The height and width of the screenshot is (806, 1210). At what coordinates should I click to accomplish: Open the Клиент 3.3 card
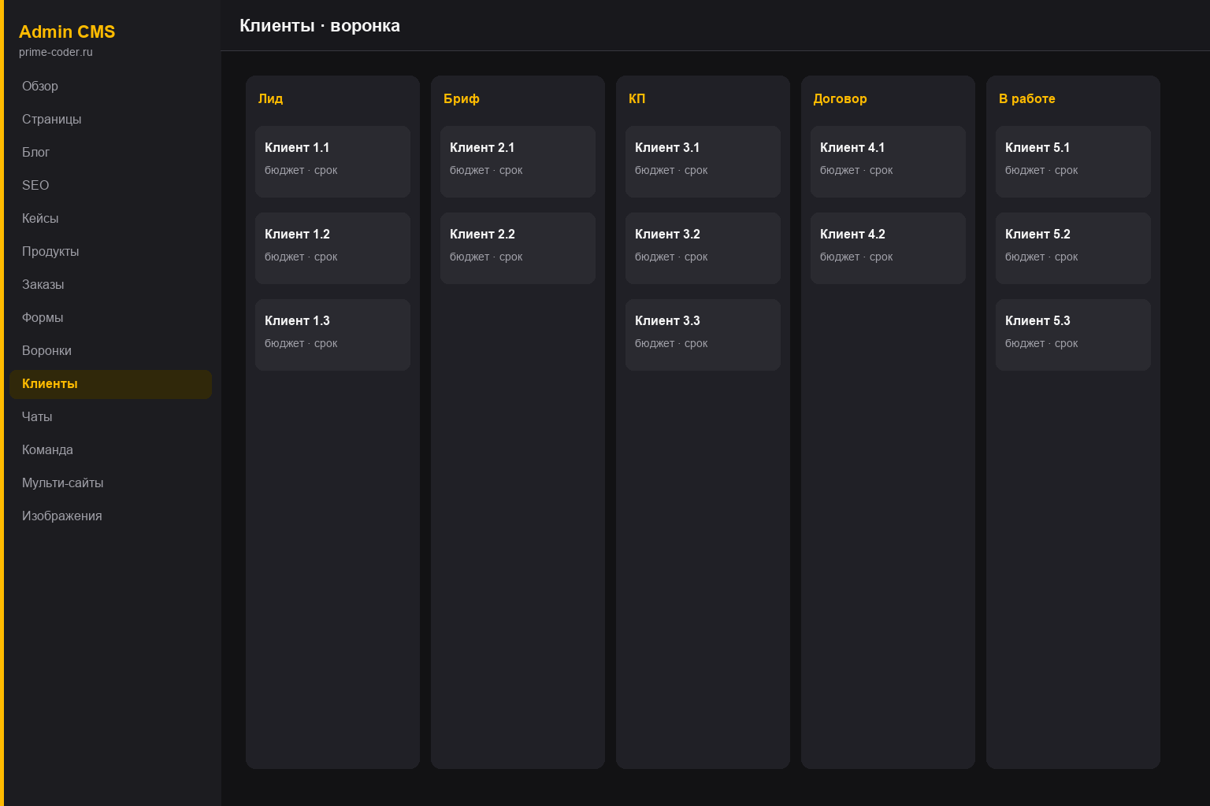(x=703, y=335)
